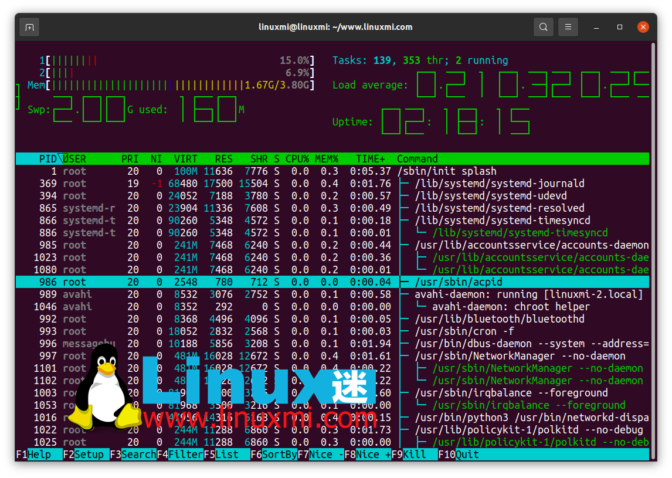Image resolution: width=672 pixels, height=478 pixels.
Task: Open the hamburger menu icon
Action: [568, 27]
